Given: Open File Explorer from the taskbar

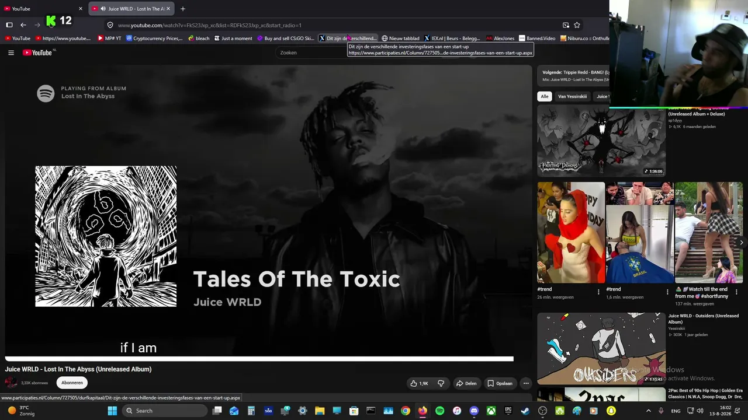Looking at the screenshot, I should 320,411.
